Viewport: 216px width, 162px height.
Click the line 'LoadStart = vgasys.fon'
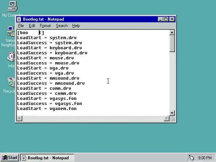[x=47, y=99]
